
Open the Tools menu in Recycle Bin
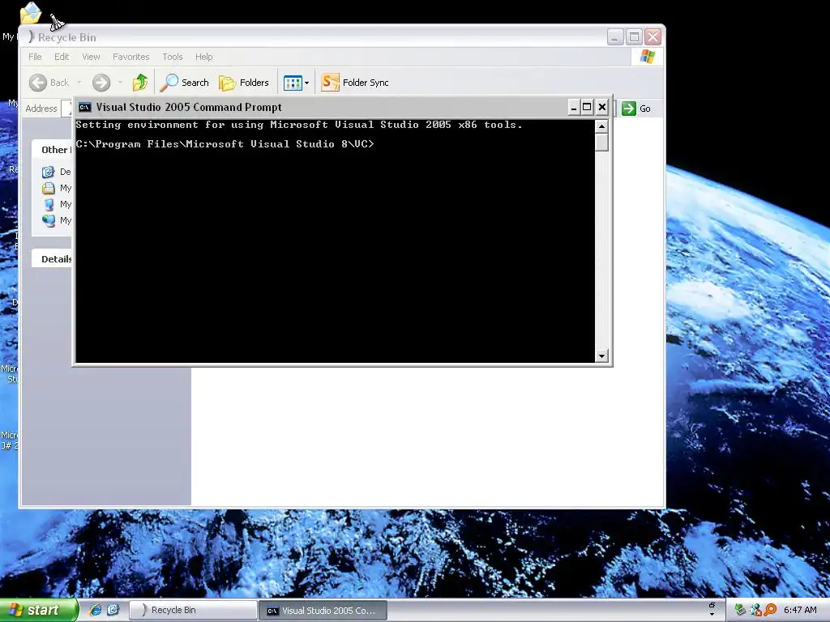click(173, 57)
